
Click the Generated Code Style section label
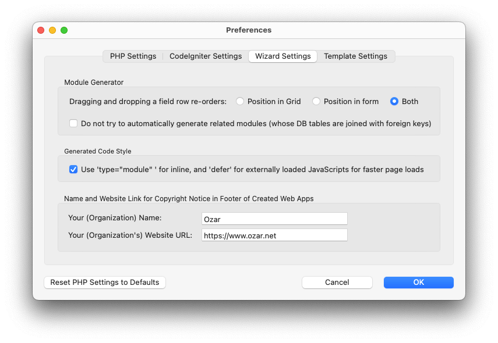98,151
